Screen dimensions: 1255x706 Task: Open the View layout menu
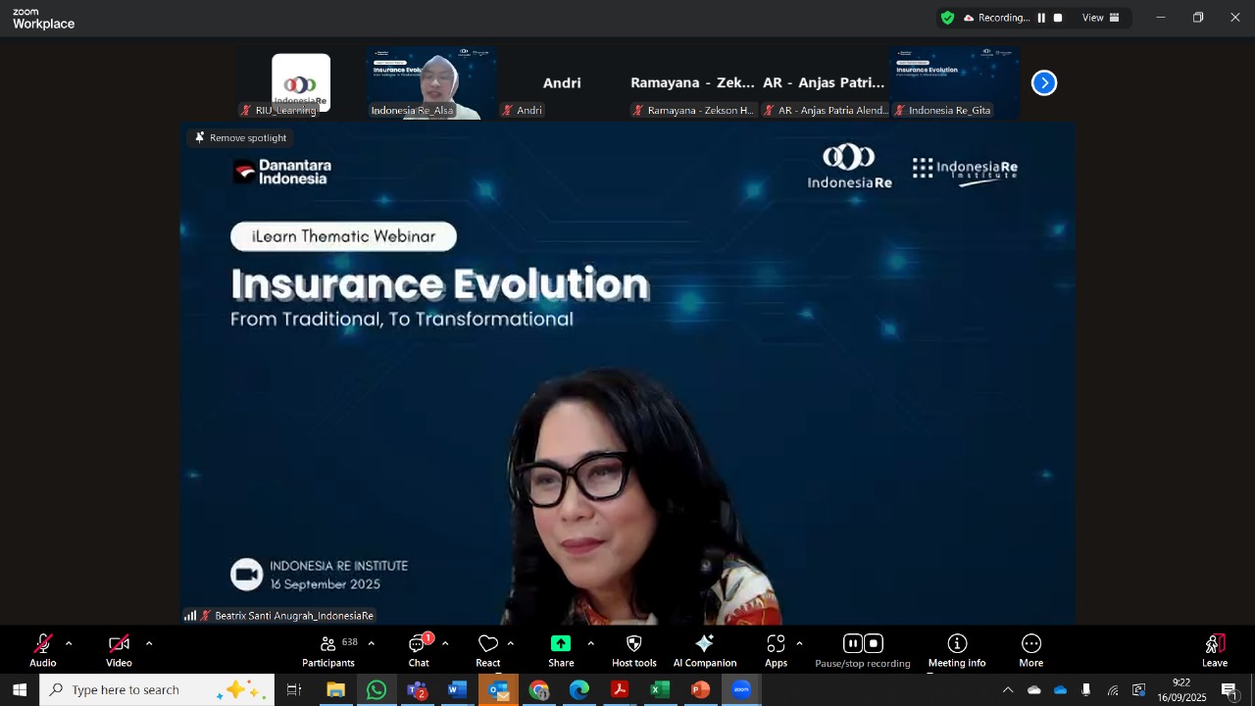click(1100, 18)
